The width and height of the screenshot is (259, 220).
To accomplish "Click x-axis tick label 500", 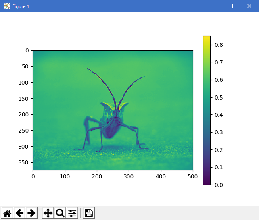I will click(x=192, y=176).
